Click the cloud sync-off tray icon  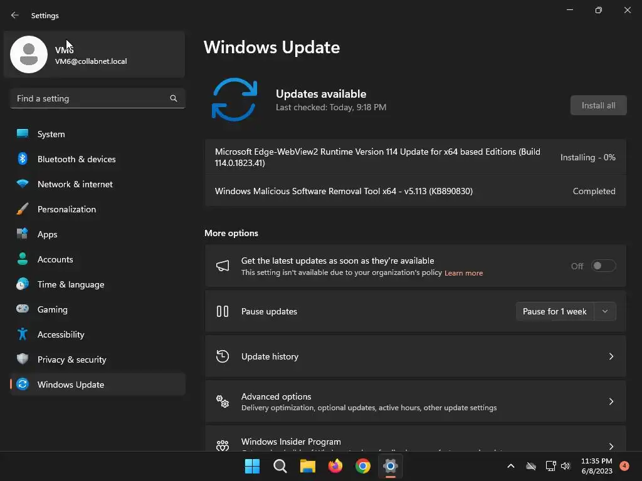(x=531, y=466)
